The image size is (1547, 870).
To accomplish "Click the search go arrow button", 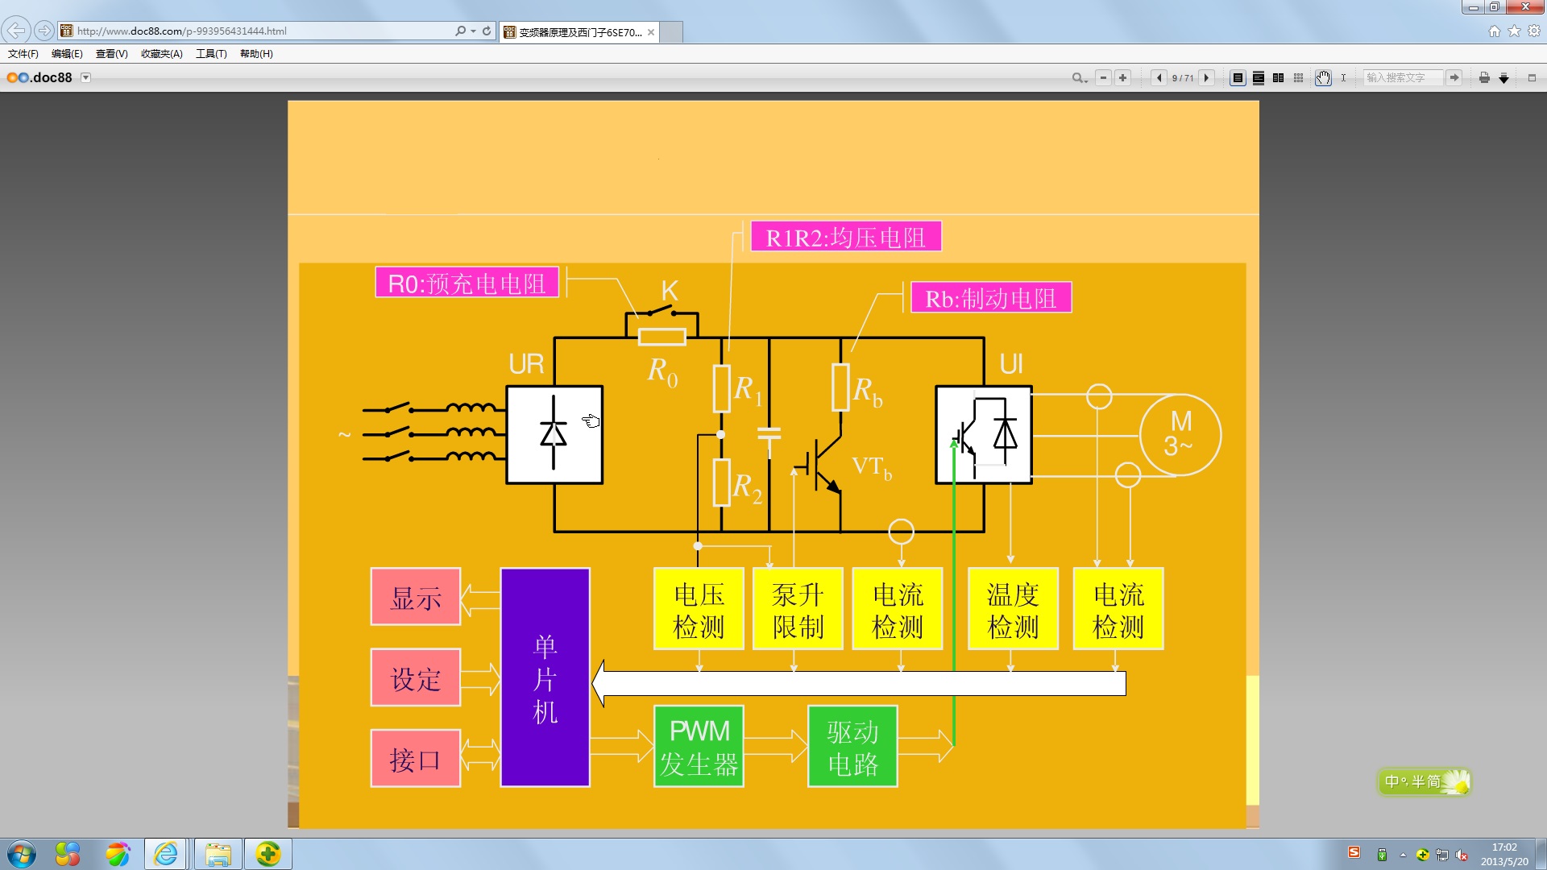I will coord(1454,78).
